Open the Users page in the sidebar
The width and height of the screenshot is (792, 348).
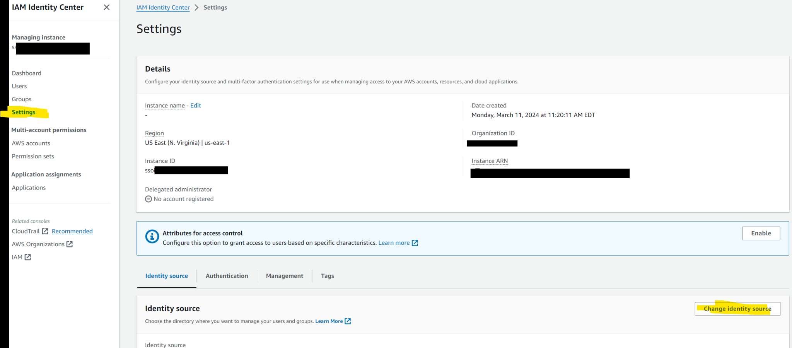[19, 86]
